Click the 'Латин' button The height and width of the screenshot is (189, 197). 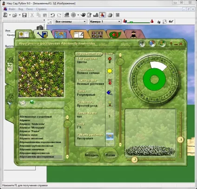pyautogui.click(x=110, y=155)
